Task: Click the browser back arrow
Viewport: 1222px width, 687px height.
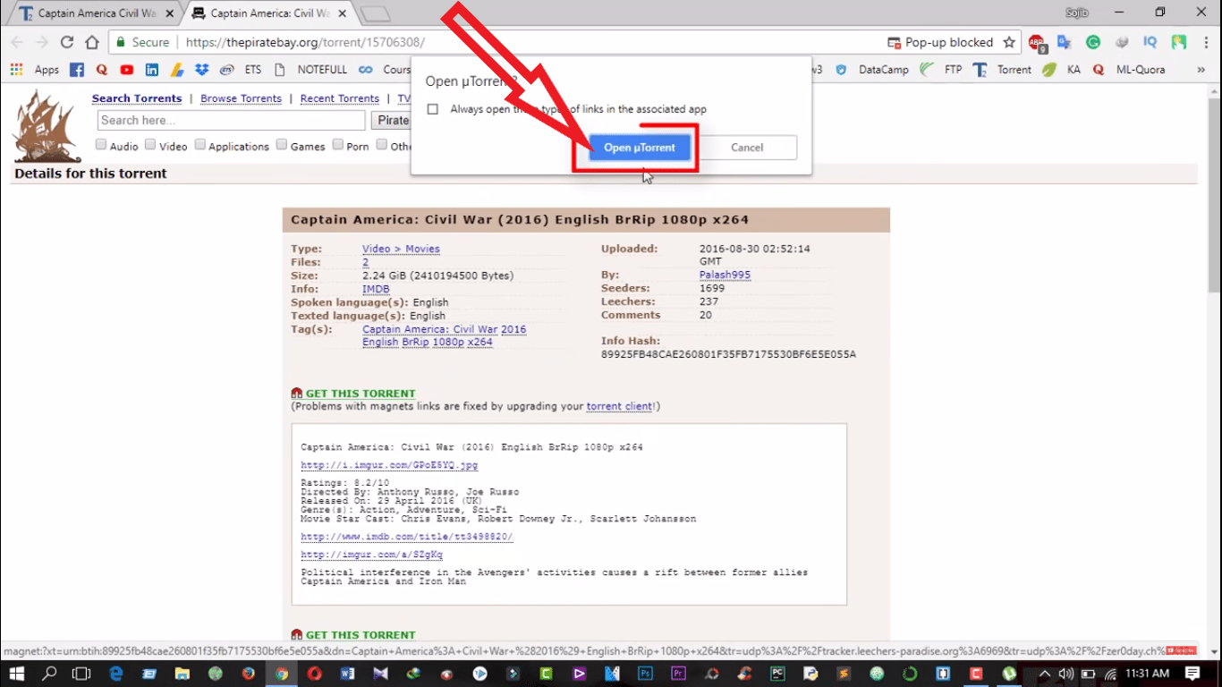Action: (x=17, y=42)
